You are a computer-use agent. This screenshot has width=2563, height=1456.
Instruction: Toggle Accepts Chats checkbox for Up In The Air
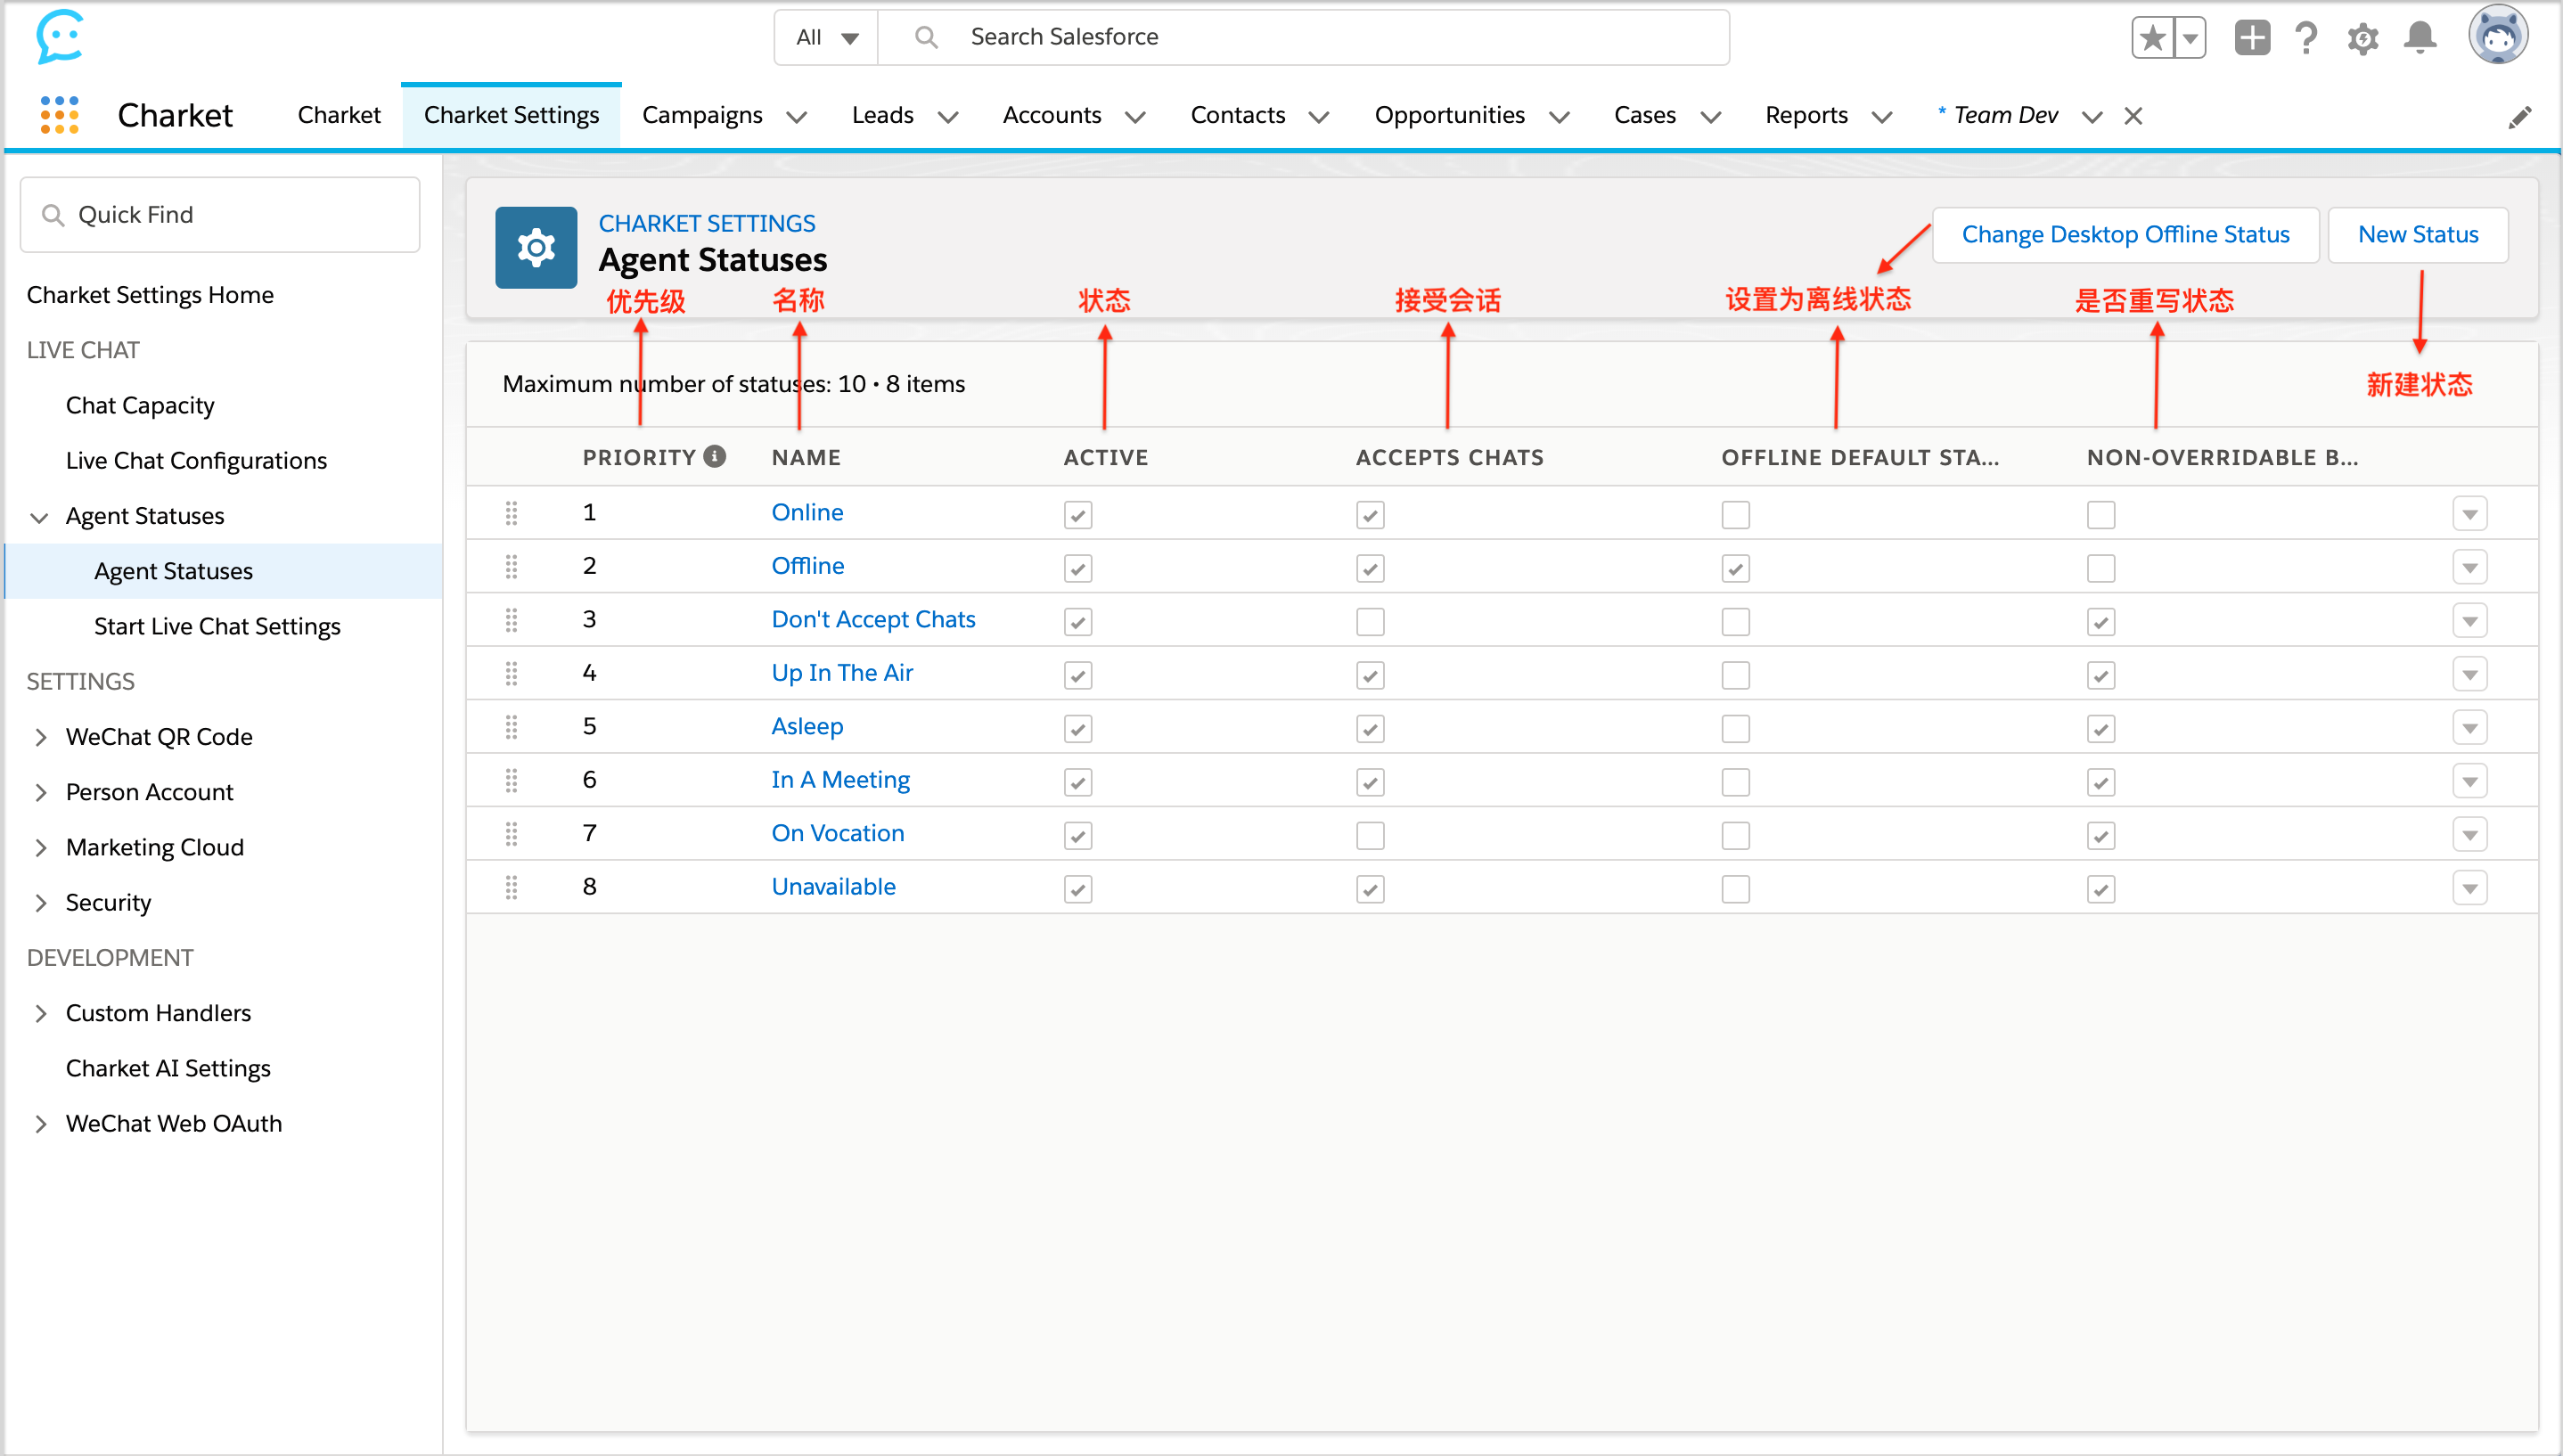coord(1370,676)
